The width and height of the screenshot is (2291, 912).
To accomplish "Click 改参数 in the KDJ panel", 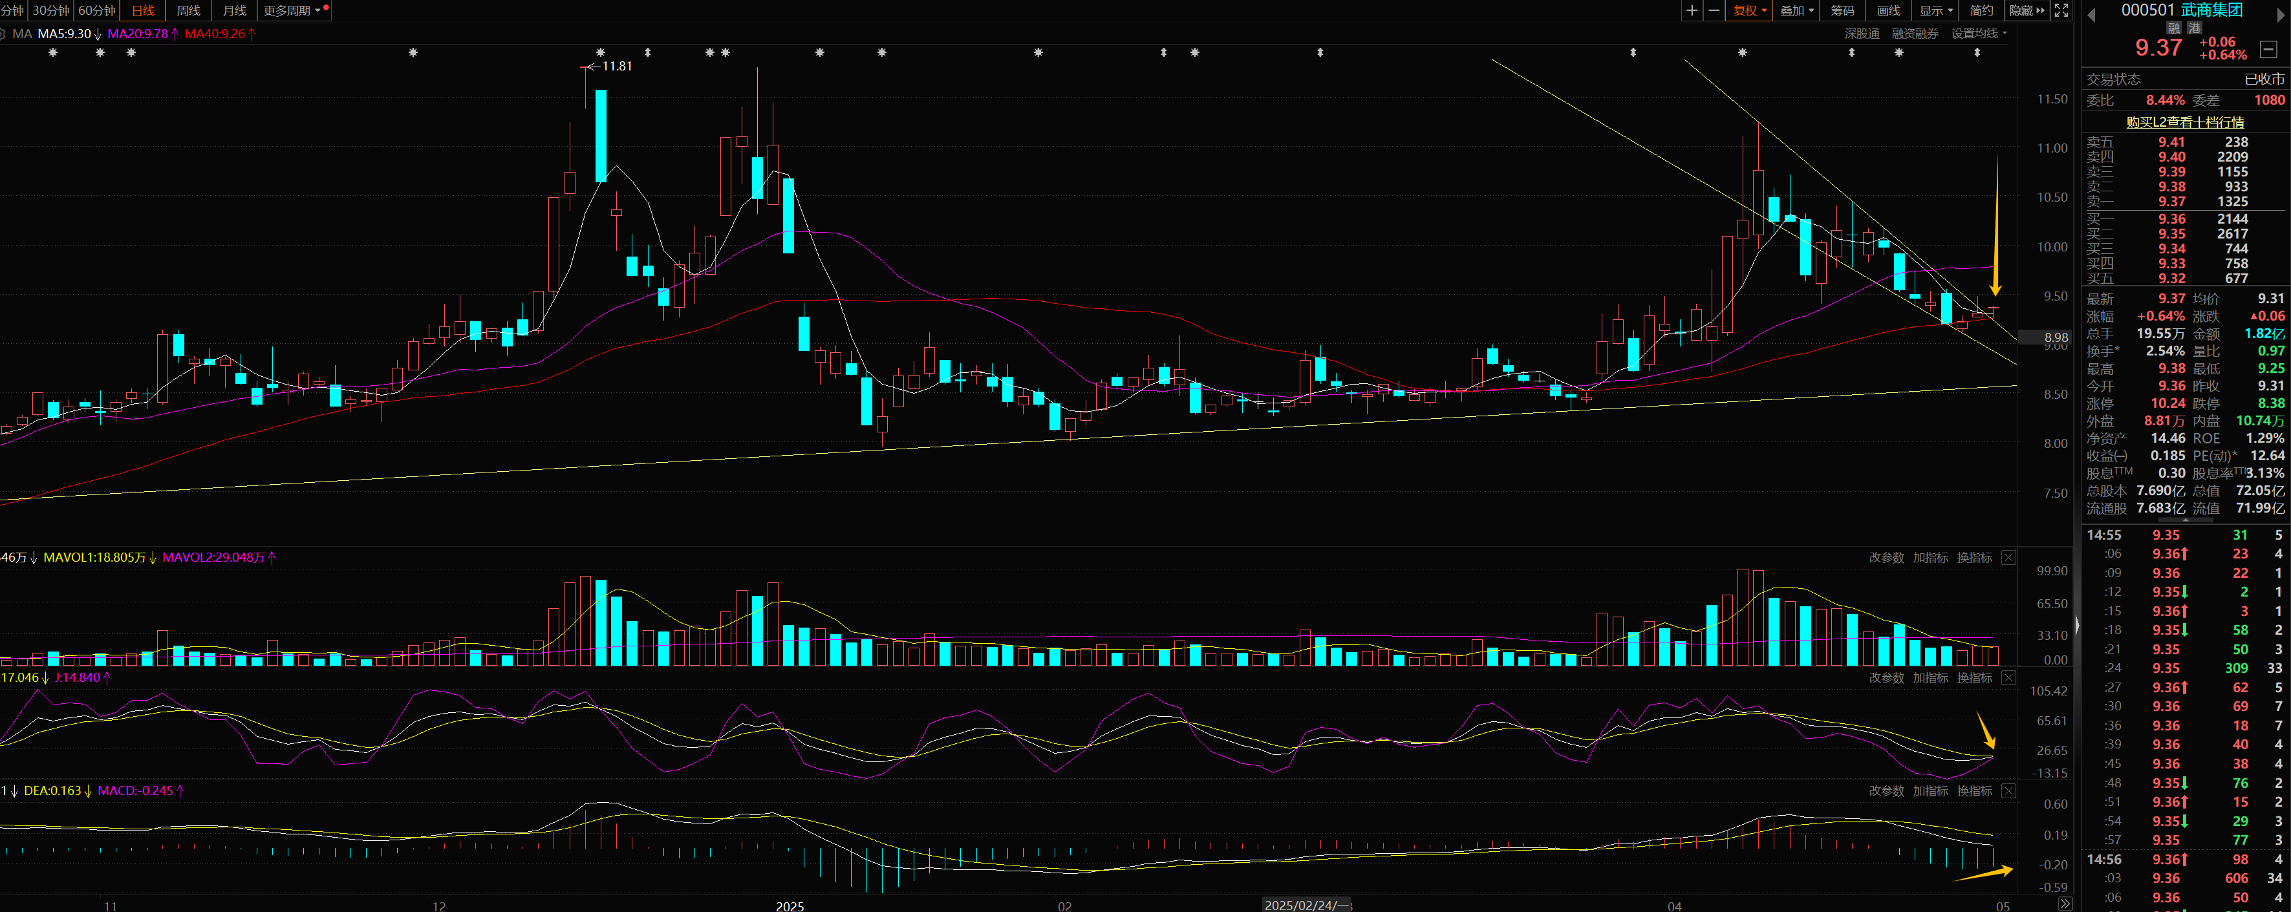I will point(1886,677).
